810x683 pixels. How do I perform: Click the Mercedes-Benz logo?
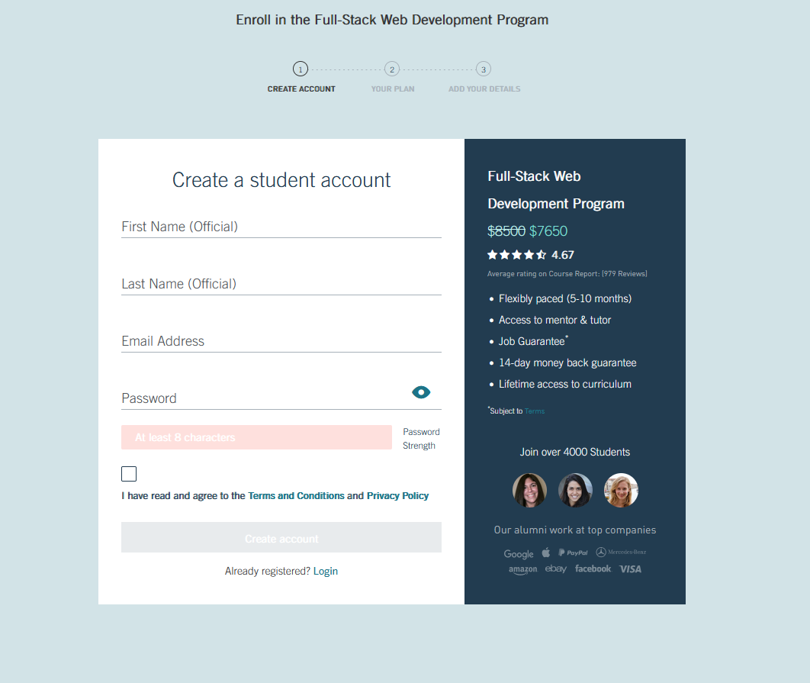(x=621, y=552)
